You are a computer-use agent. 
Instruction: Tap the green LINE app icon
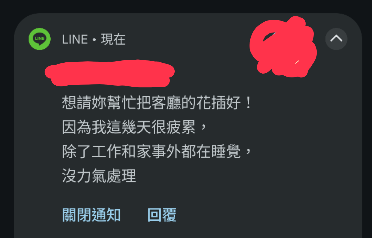40,39
